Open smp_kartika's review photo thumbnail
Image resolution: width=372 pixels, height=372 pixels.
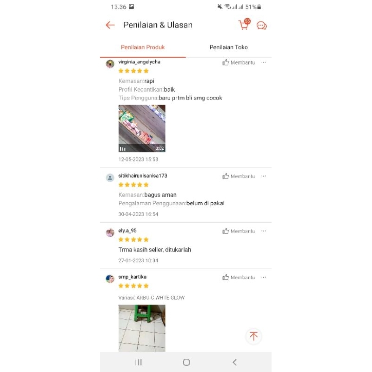coord(142,328)
